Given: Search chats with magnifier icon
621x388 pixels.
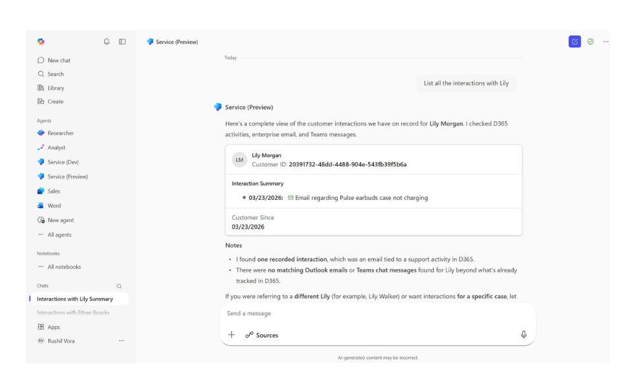Looking at the screenshot, I should [119, 286].
